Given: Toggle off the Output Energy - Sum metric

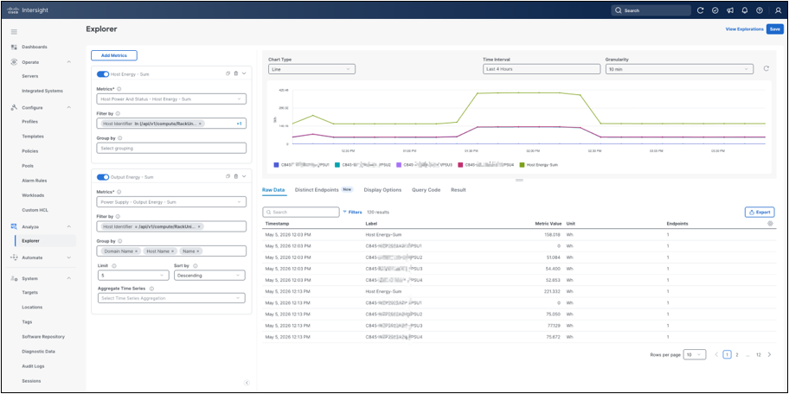Looking at the screenshot, I should 103,176.
